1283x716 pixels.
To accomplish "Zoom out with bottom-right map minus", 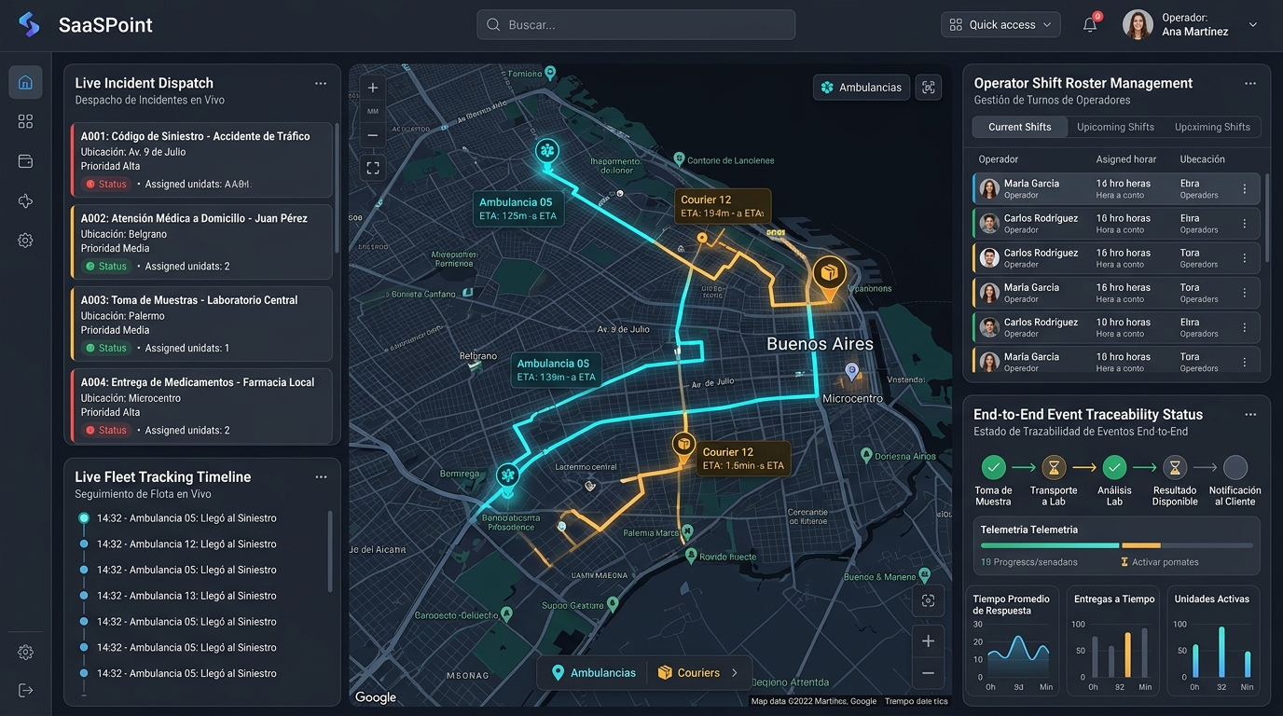I will click(x=928, y=673).
